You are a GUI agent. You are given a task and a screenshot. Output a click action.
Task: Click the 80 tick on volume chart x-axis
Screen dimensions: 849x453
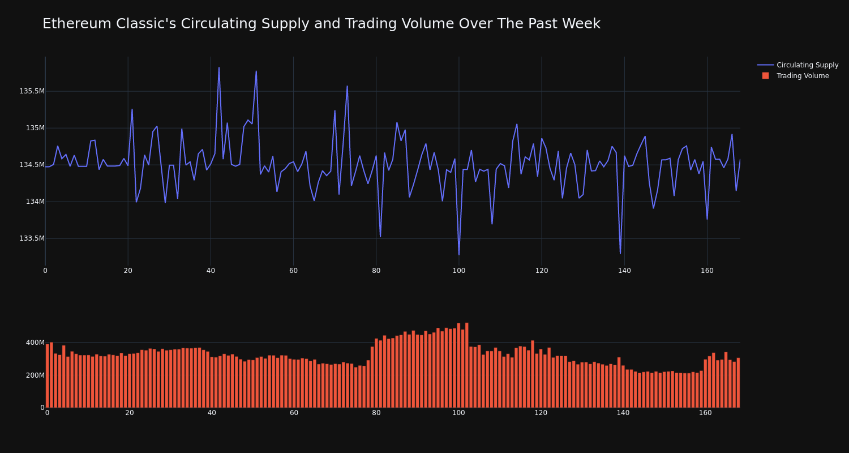click(x=376, y=413)
